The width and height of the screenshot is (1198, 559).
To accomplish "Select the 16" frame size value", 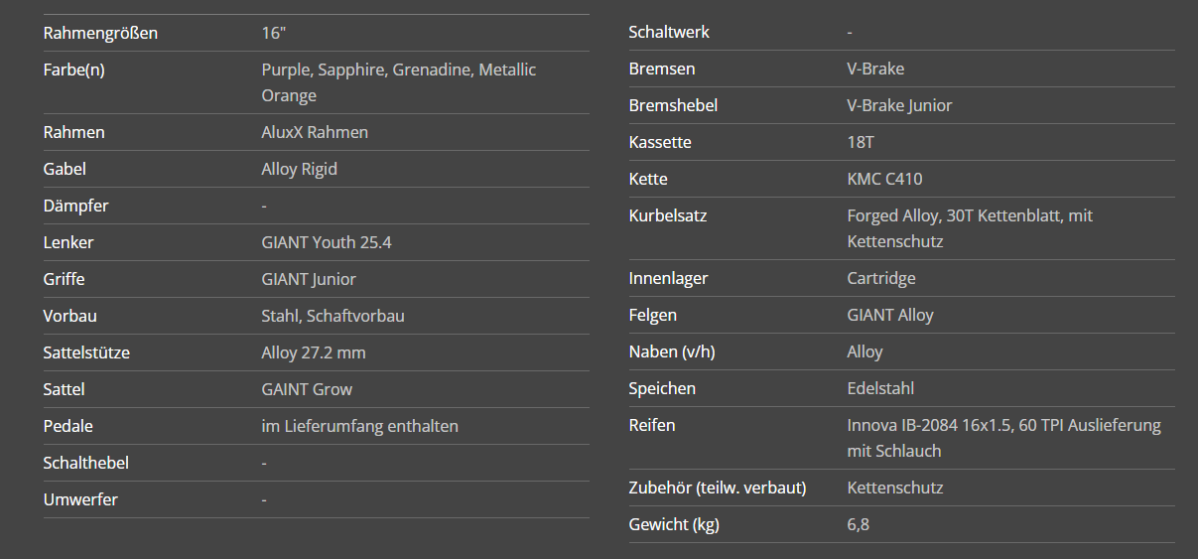I will tap(273, 33).
